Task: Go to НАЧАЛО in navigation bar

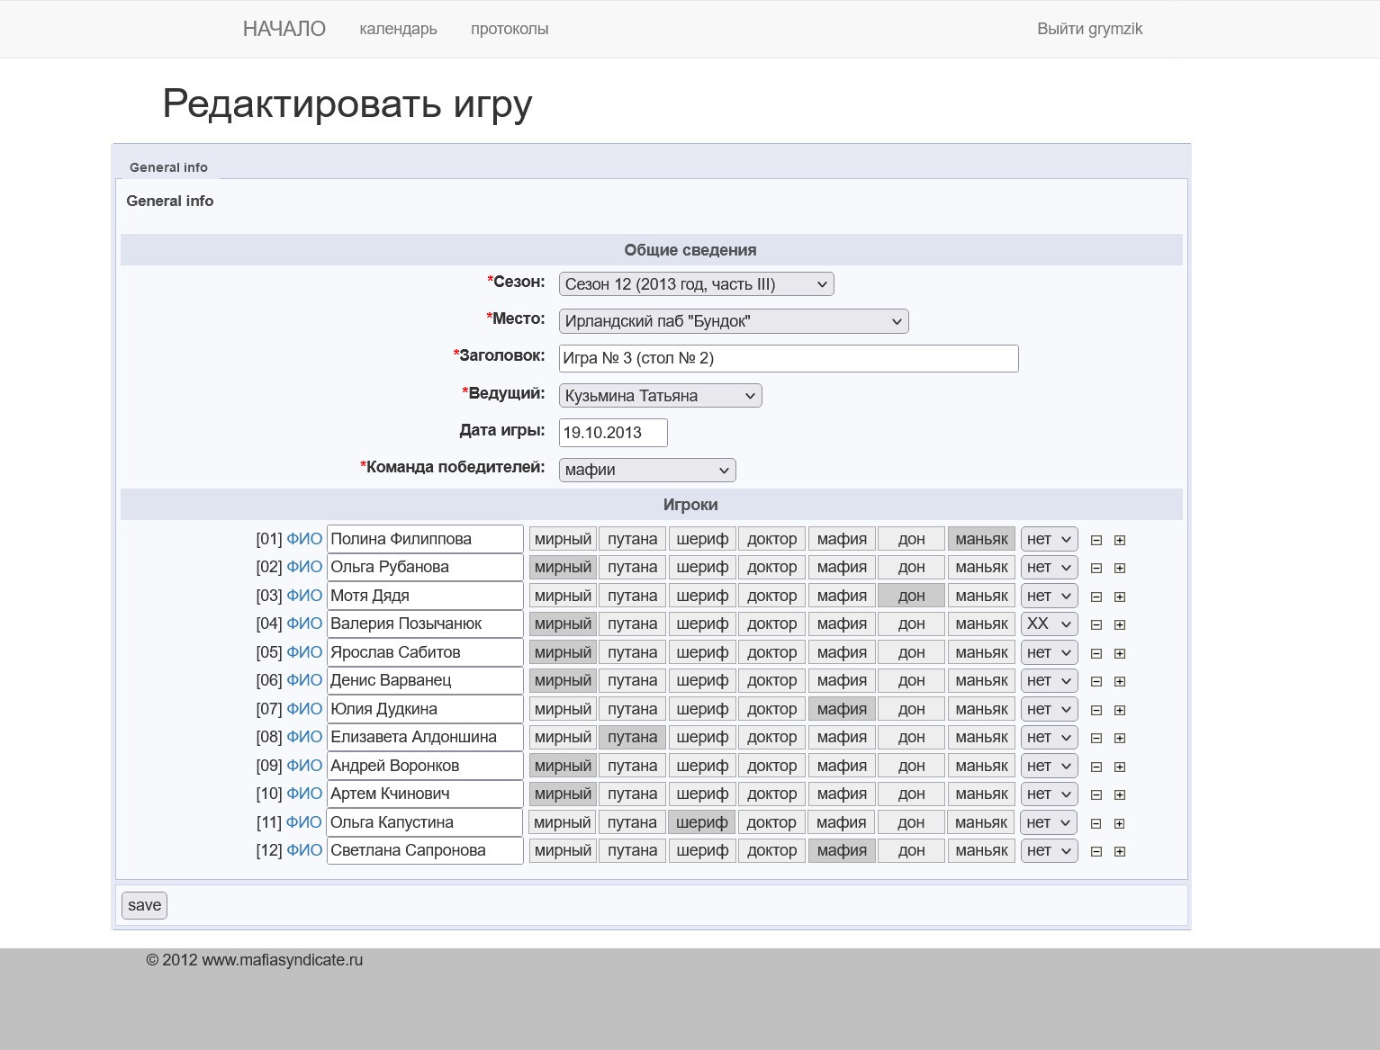Action: click(x=284, y=29)
